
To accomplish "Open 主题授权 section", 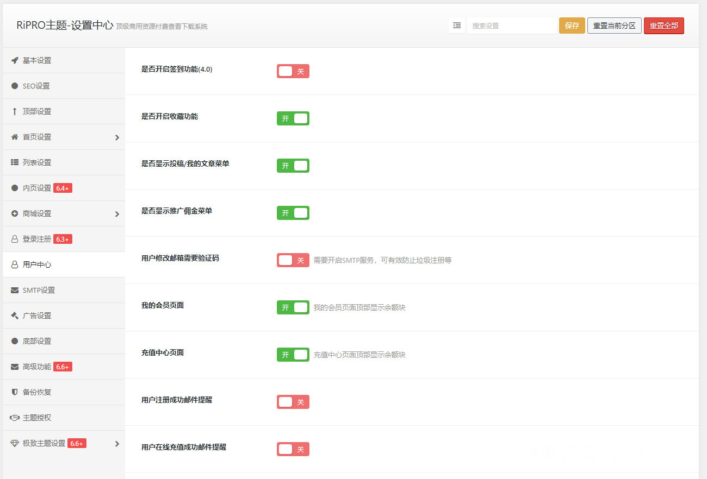I will [x=64, y=418].
